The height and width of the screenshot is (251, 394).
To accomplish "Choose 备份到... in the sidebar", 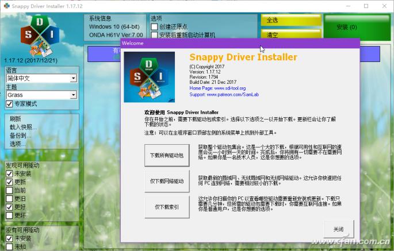I will coord(21,136).
